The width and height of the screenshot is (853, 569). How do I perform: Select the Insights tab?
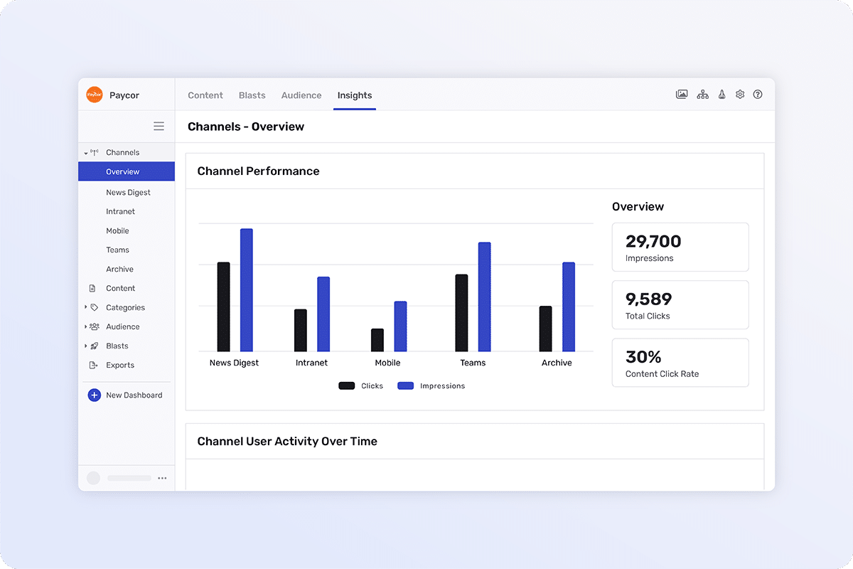pos(355,95)
